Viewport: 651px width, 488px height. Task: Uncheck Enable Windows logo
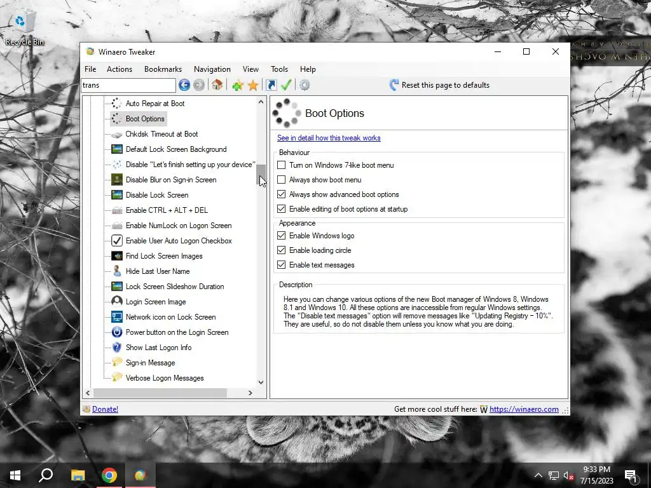pyautogui.click(x=282, y=236)
